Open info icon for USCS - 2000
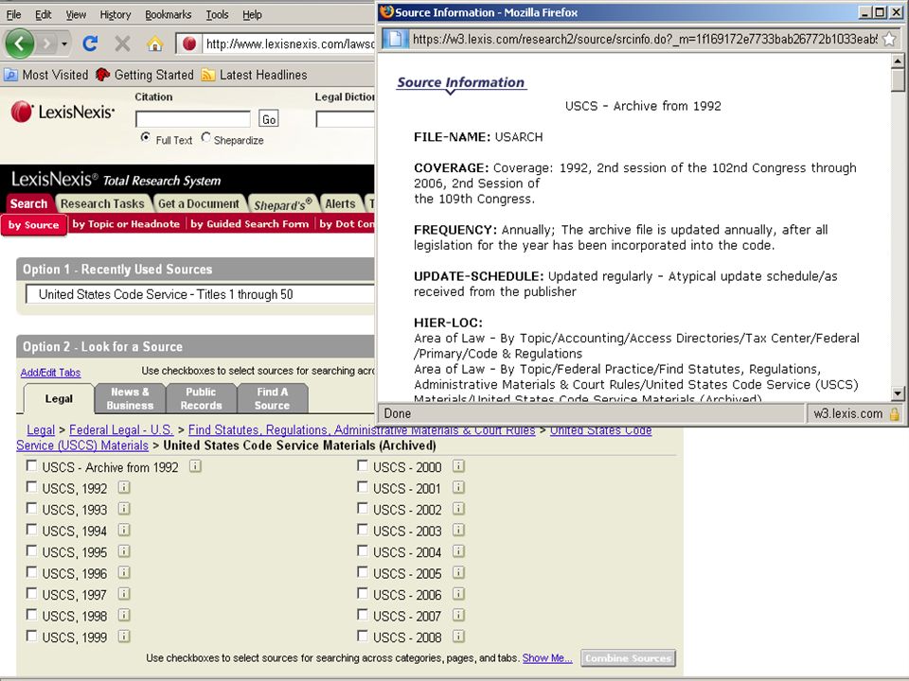 (x=458, y=466)
